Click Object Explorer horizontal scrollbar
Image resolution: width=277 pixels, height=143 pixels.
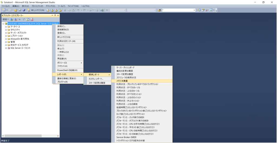click(x=23, y=136)
